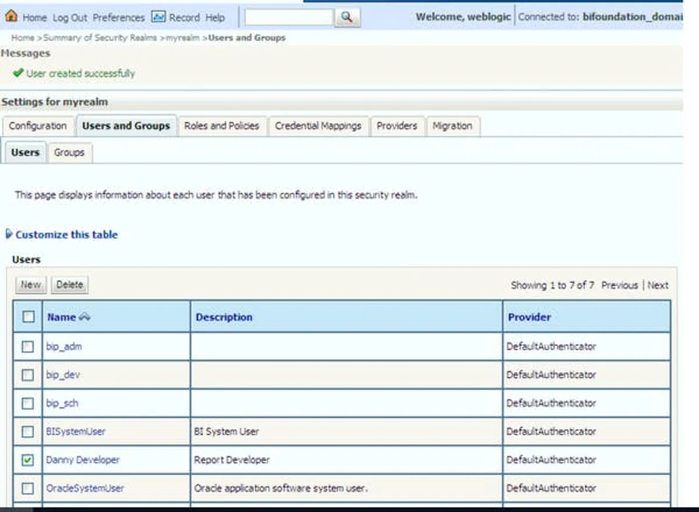Switch to the Groups sub-tab
Viewport: 699px width, 512px height.
point(69,152)
